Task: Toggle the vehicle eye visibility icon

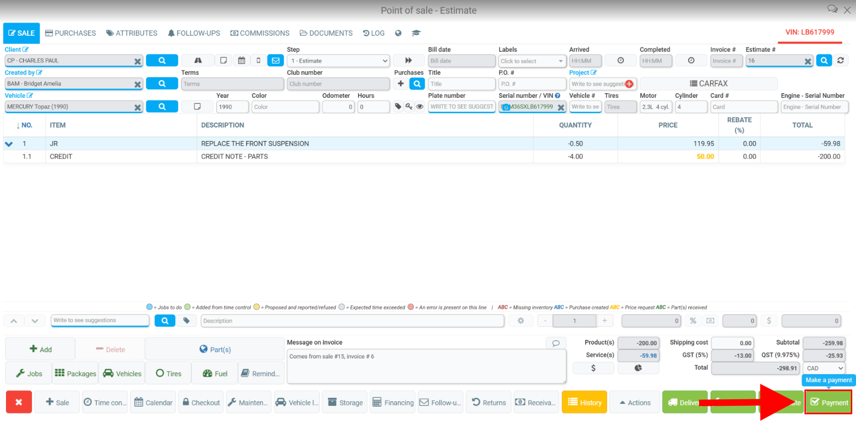Action: (x=419, y=106)
